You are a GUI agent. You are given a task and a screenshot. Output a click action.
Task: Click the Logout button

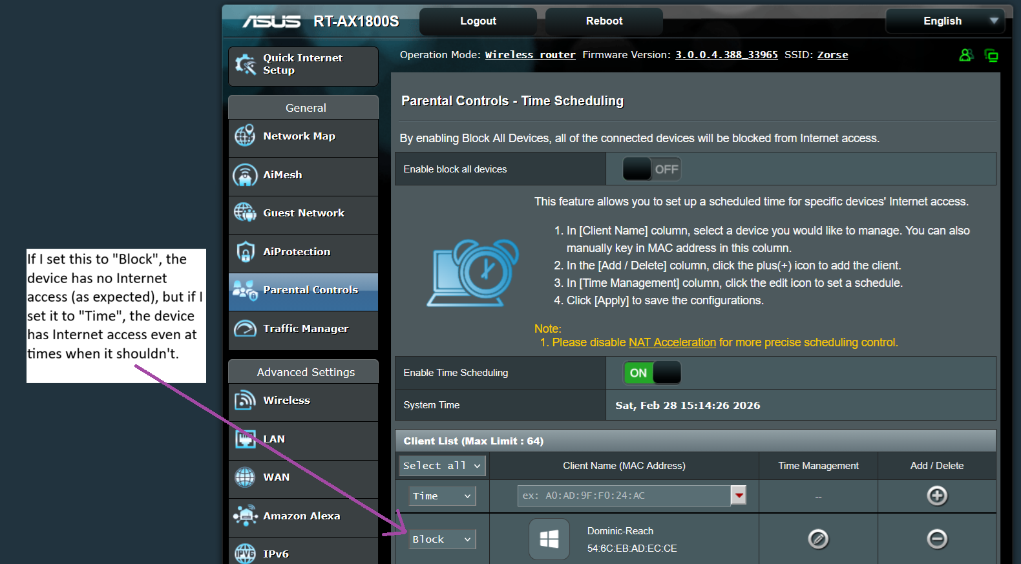pos(478,21)
